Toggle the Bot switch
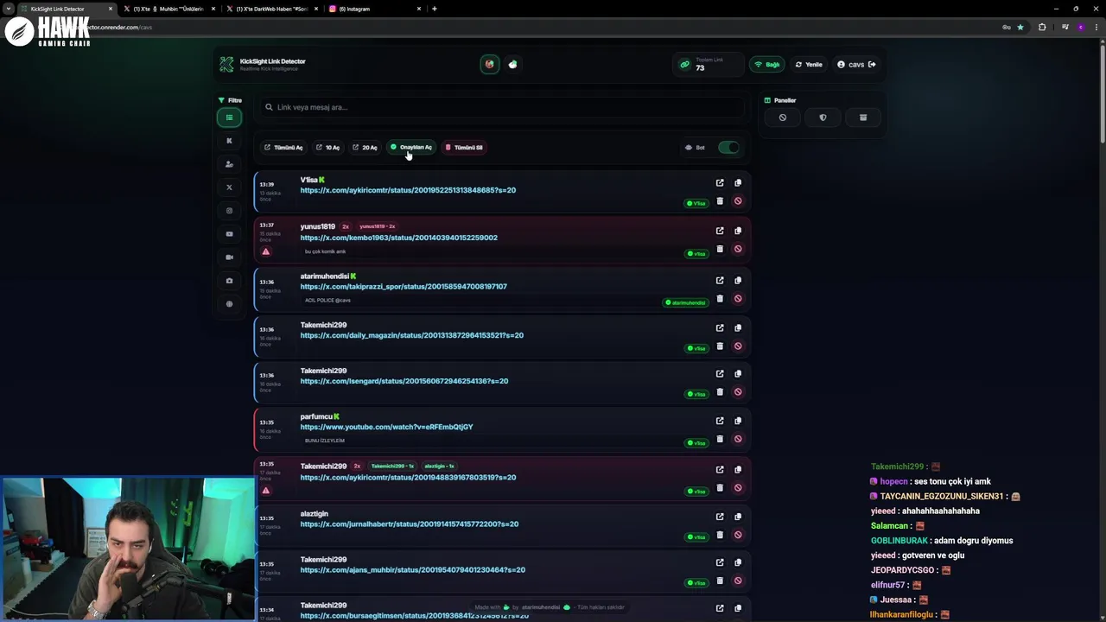The image size is (1106, 622). 728,148
